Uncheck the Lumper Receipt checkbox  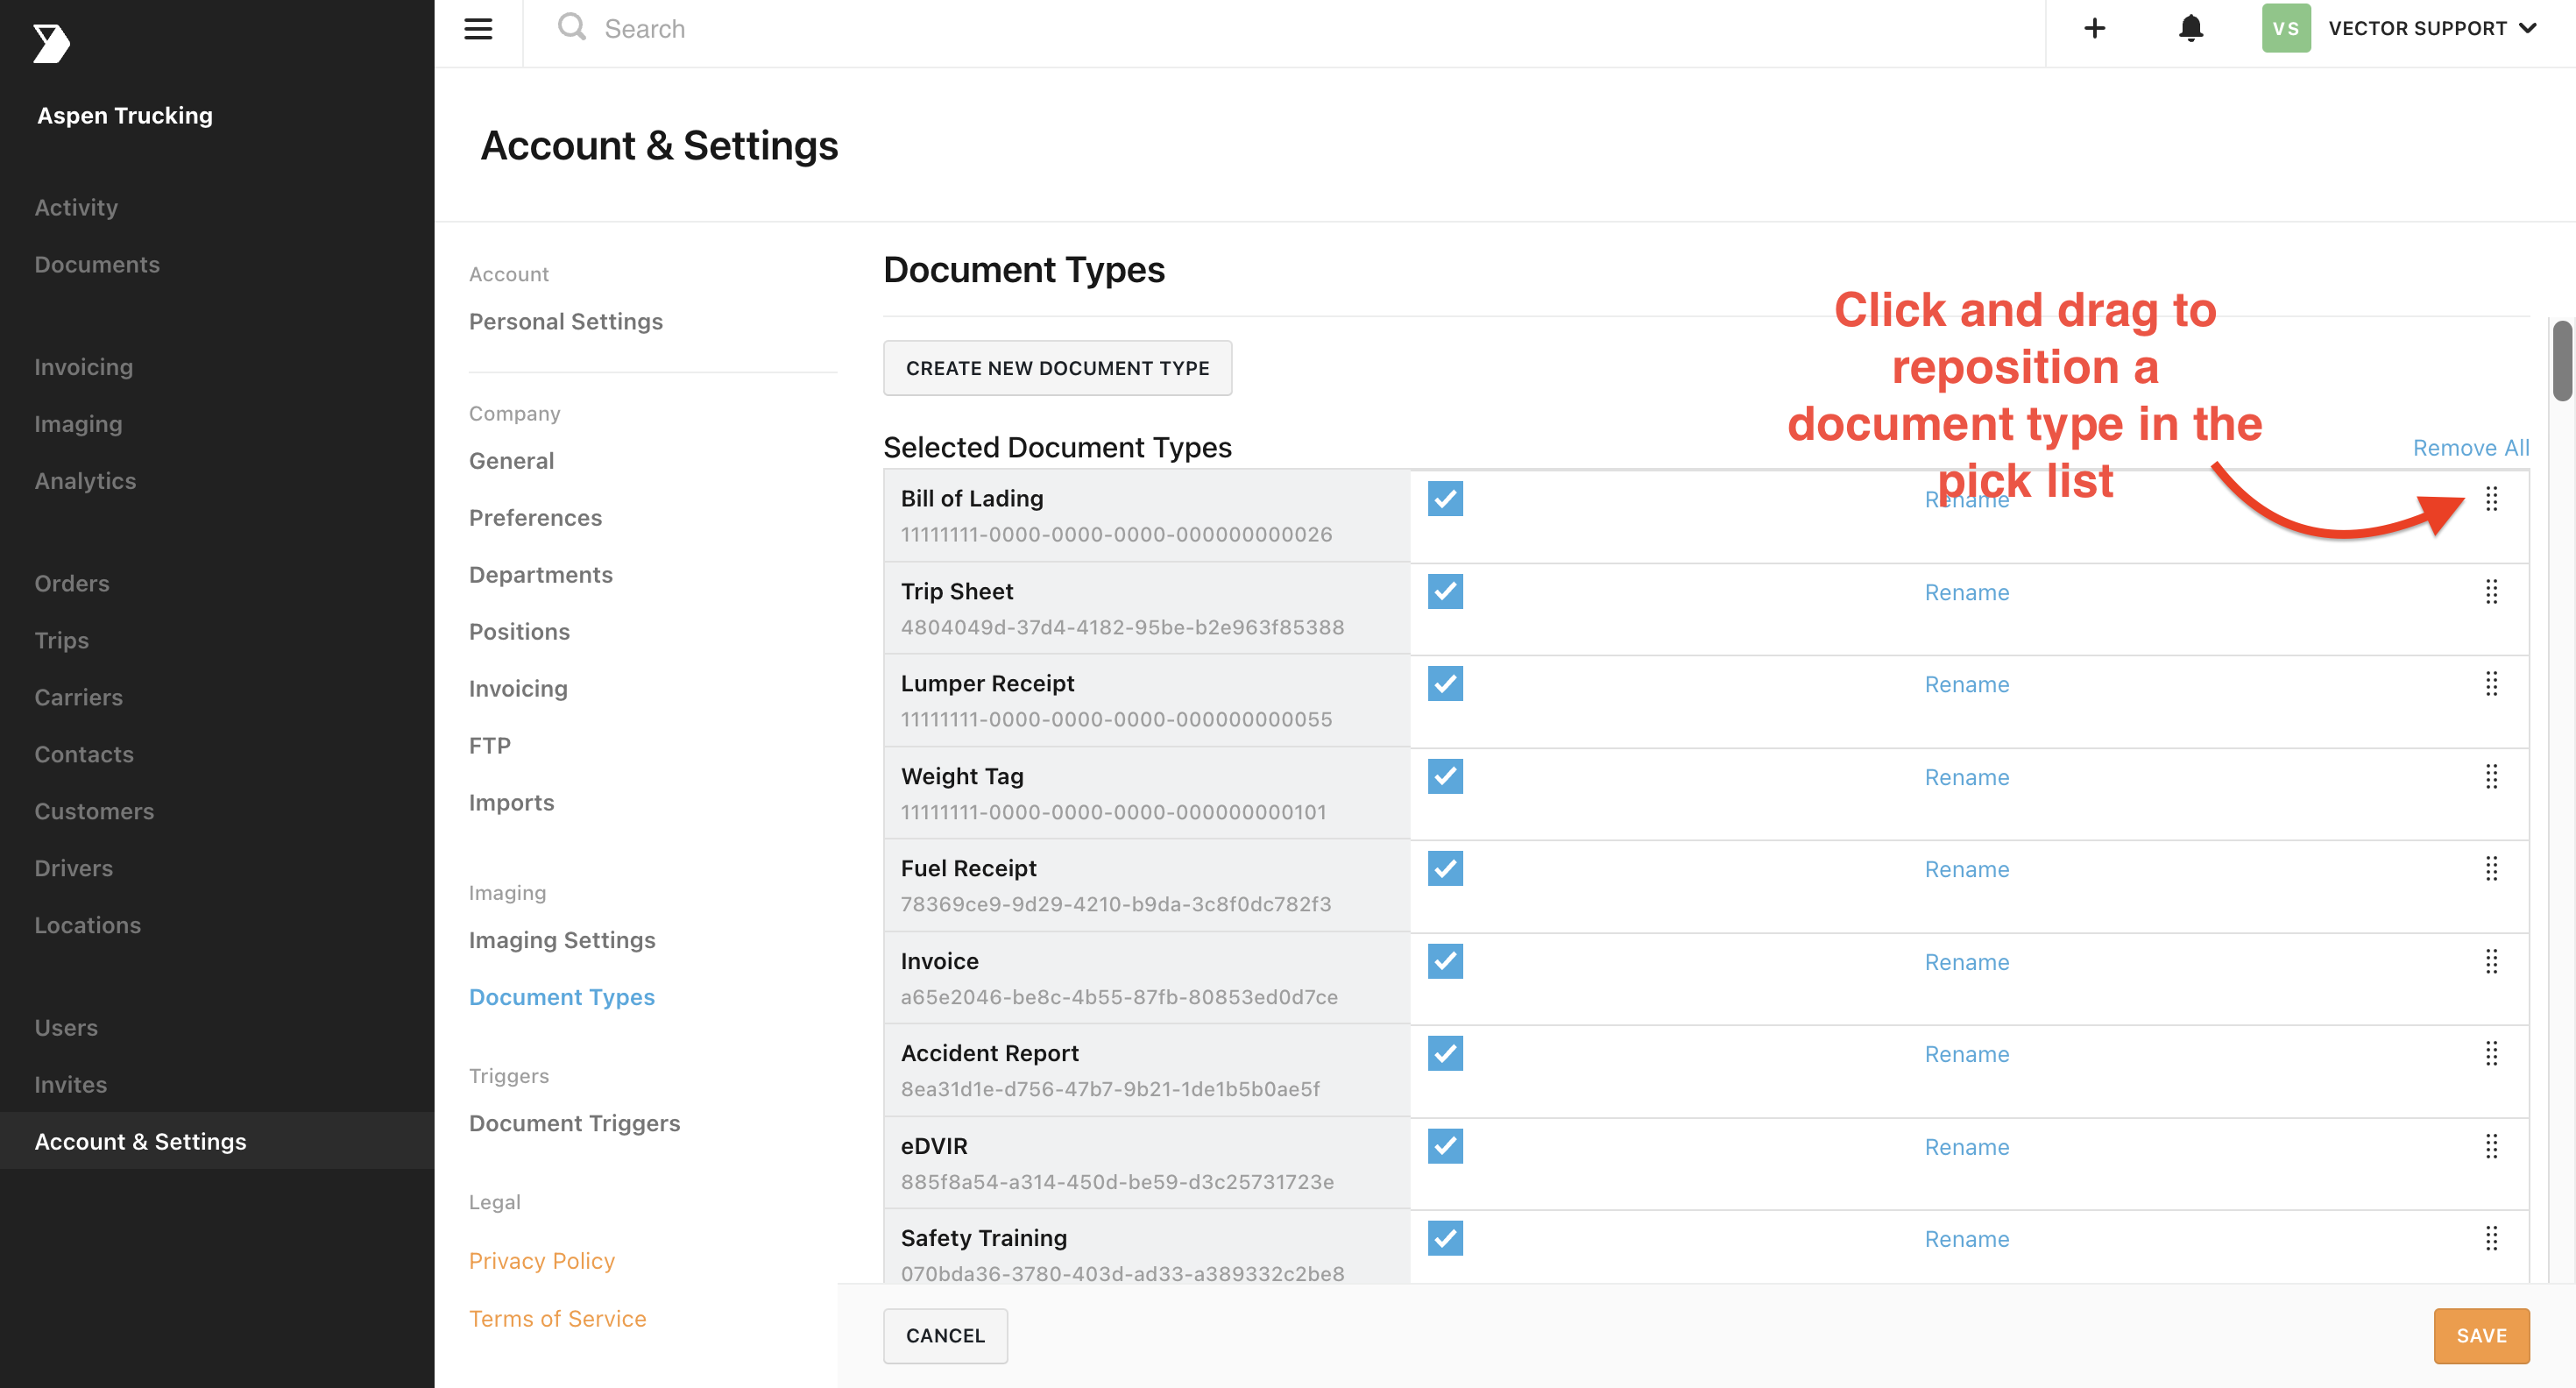[x=1445, y=684]
